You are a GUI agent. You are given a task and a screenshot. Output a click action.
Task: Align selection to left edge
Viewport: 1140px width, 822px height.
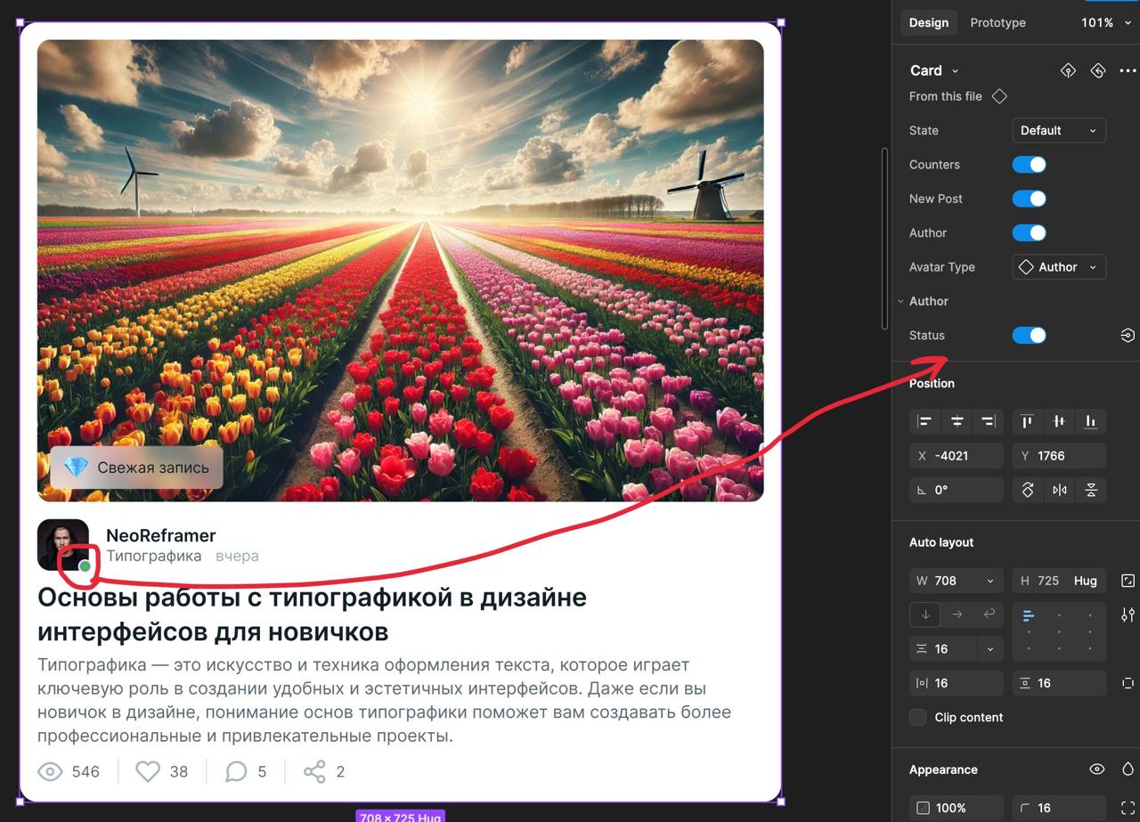pyautogui.click(x=925, y=421)
